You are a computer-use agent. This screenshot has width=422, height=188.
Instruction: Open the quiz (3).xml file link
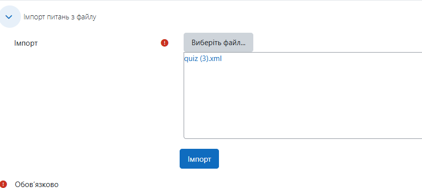[x=203, y=59]
